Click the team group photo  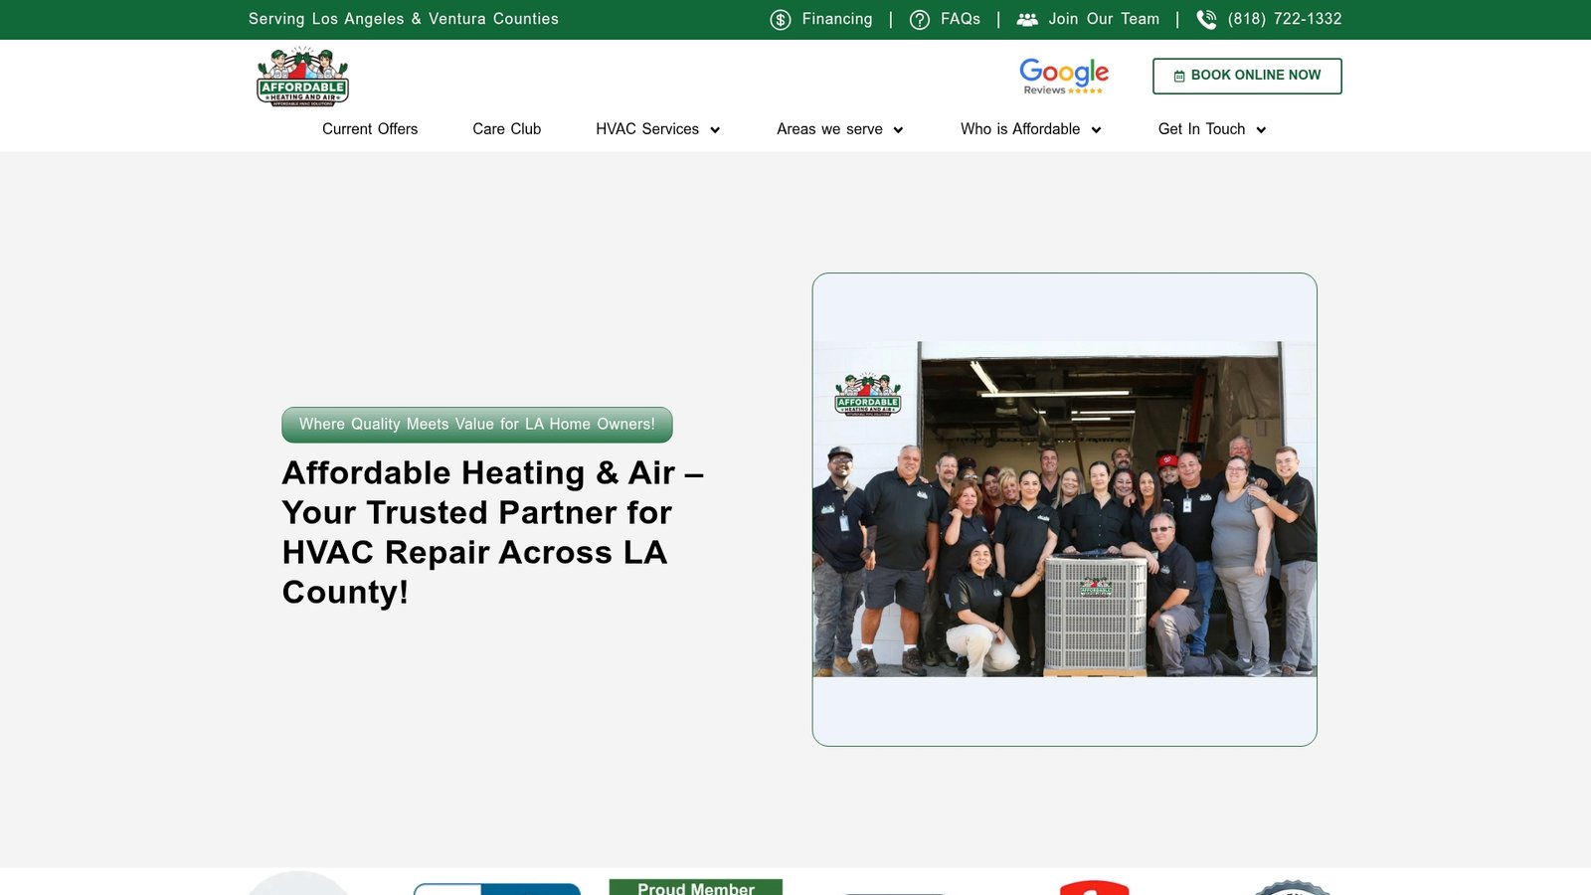tap(1064, 509)
